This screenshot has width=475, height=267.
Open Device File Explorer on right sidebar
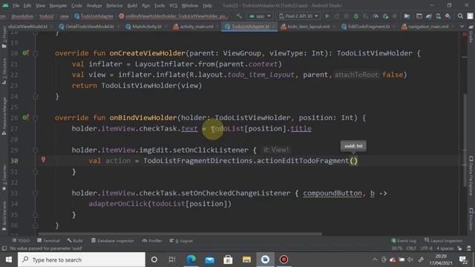[471, 176]
